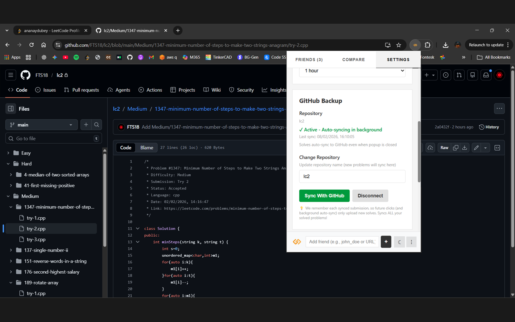Click the Sync With GitHub button
Screen dimensions: 515x322
[324, 196]
